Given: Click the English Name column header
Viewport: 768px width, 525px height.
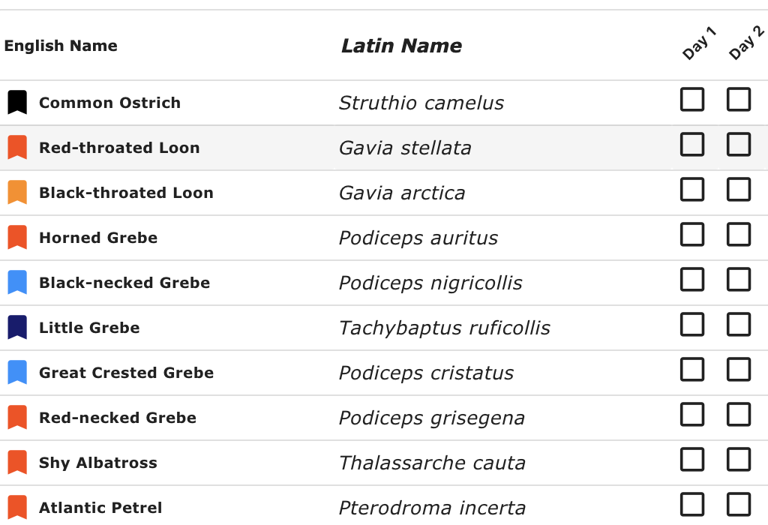Looking at the screenshot, I should (61, 46).
